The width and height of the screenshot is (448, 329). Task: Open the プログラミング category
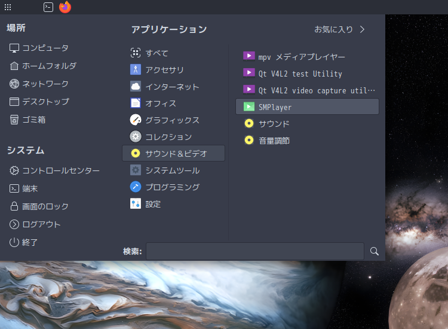pyautogui.click(x=173, y=187)
